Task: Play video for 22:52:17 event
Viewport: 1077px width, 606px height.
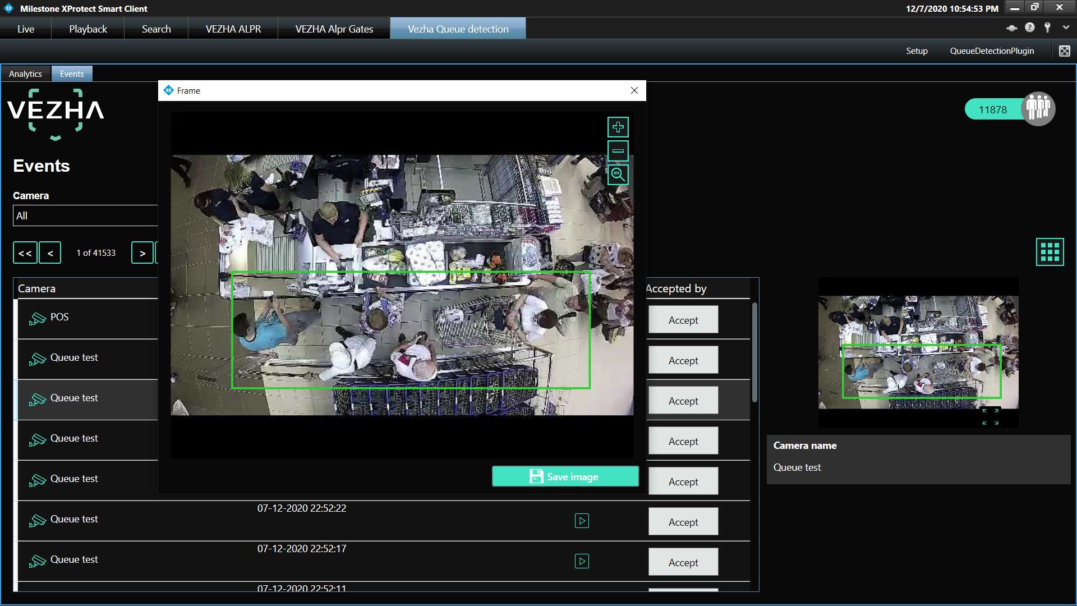Action: click(x=582, y=561)
